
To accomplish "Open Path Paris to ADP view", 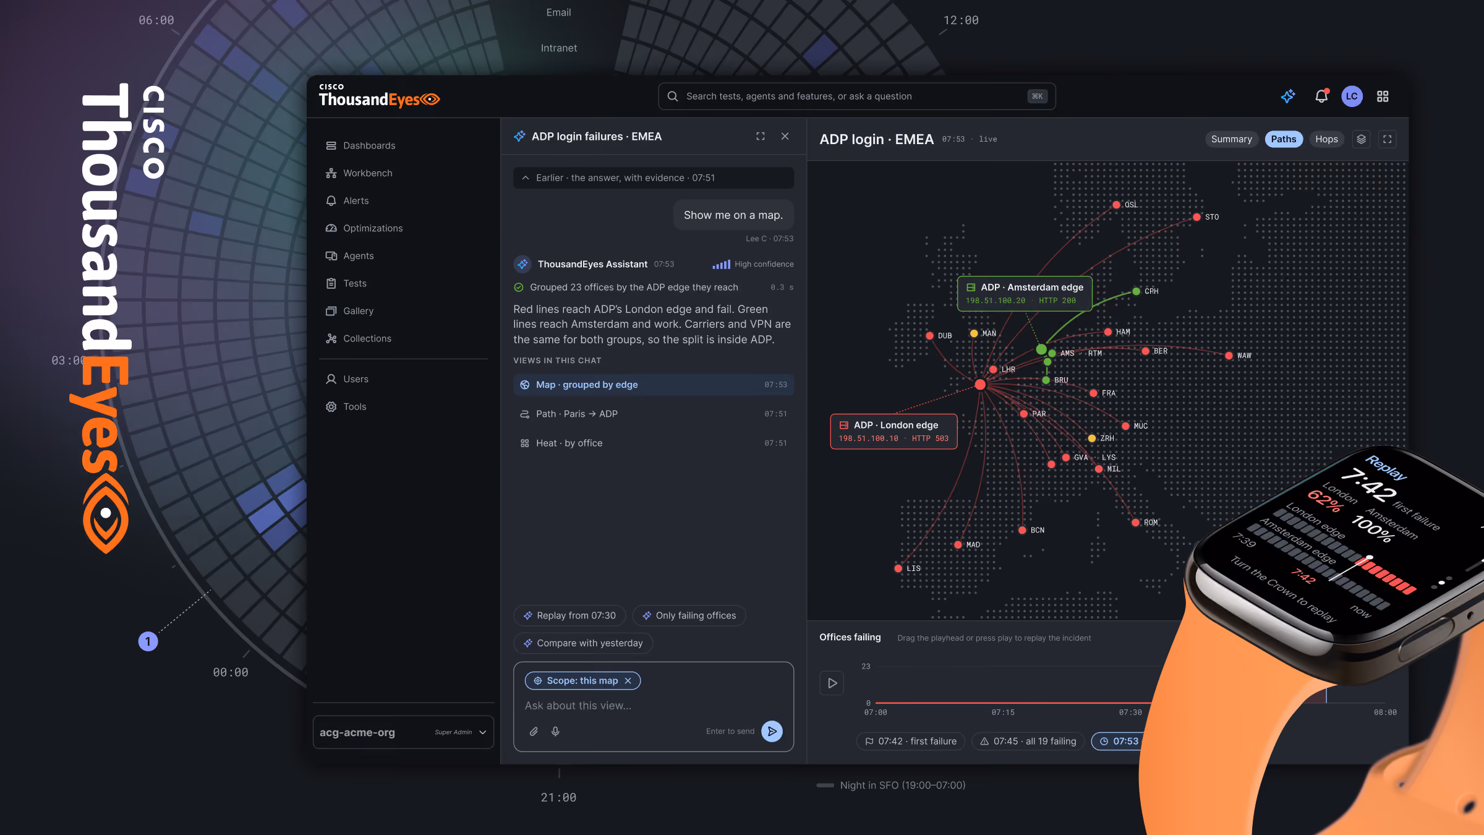I will pyautogui.click(x=654, y=414).
